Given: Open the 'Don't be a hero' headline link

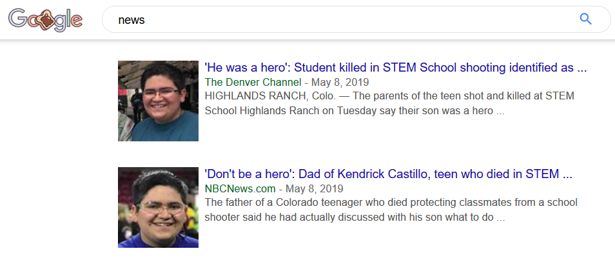Looking at the screenshot, I should tap(380, 174).
